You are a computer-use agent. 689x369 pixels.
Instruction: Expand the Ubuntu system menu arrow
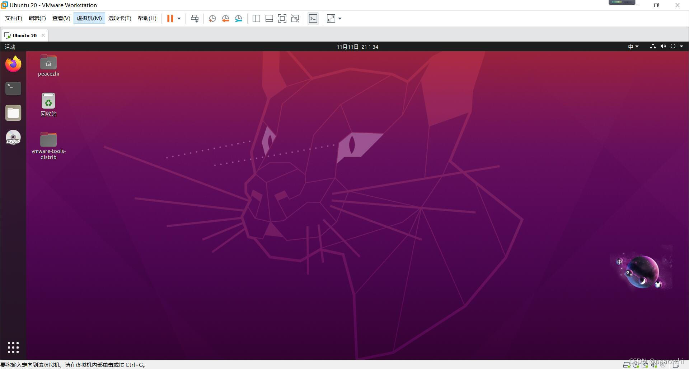[x=681, y=47]
